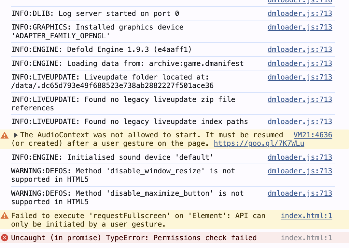The image size is (349, 248).
Task: Select the 'archive:game.dmanifest' loading message
Action: (x=127, y=64)
